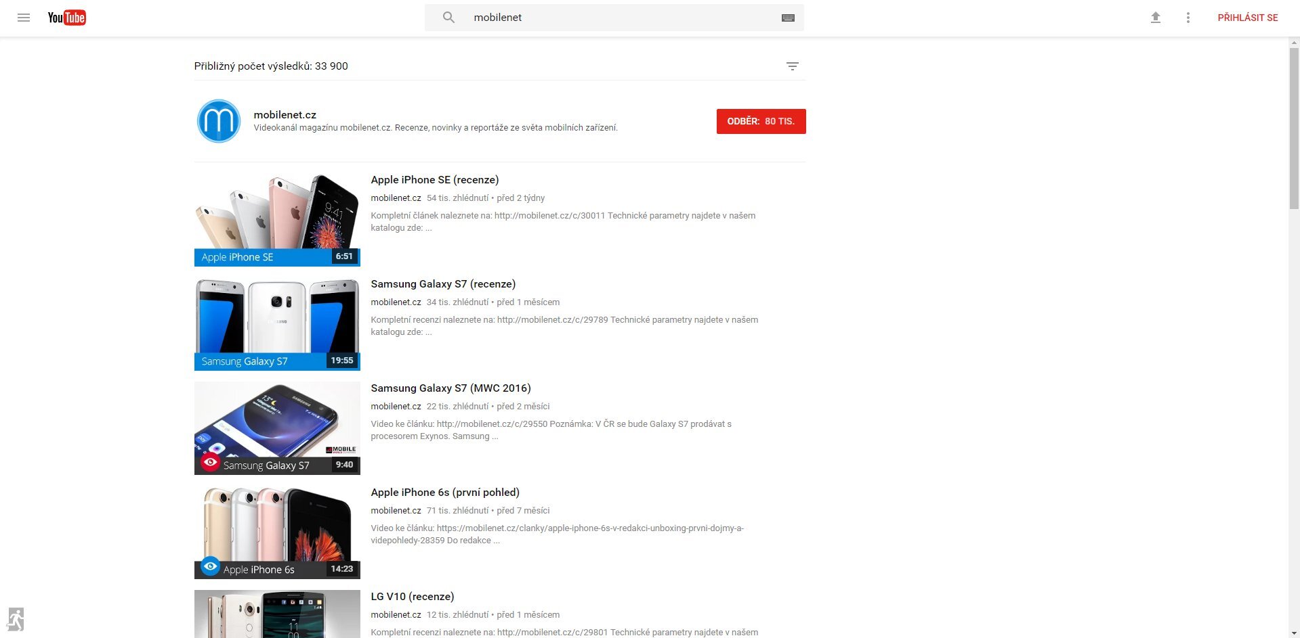Open the LG V10 (recenze) video
The image size is (1300, 638).
pos(412,597)
